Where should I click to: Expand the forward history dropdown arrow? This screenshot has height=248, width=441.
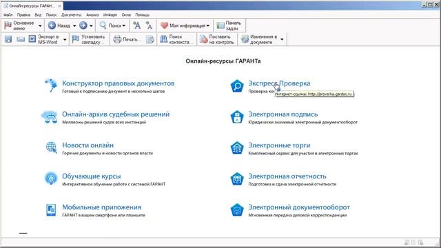pos(91,26)
